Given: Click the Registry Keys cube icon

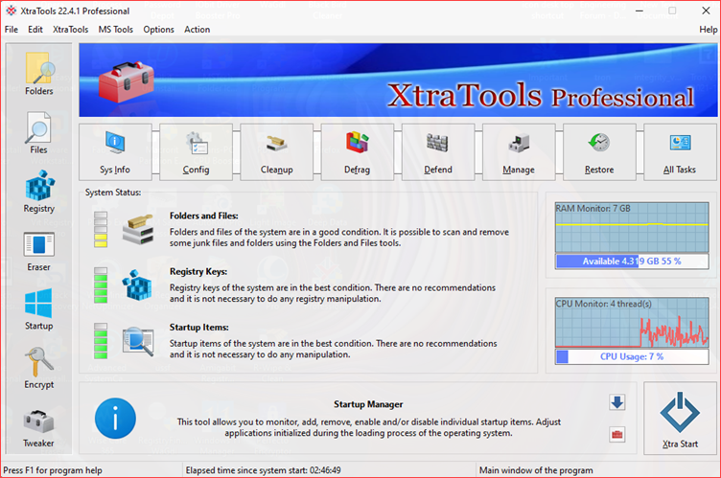Looking at the screenshot, I should 137,285.
